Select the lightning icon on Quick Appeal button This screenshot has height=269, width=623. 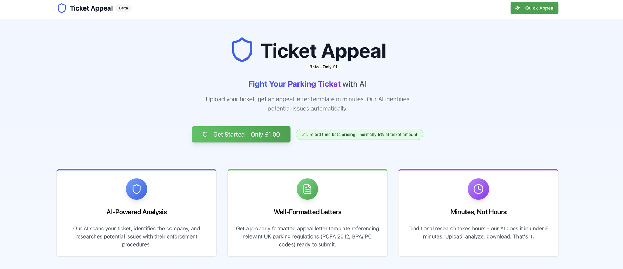517,8
